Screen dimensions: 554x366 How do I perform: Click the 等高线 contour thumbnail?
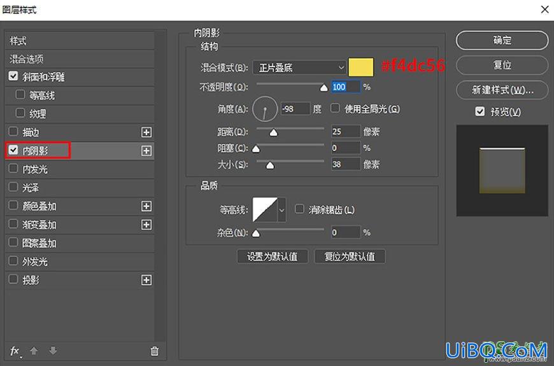(x=265, y=210)
